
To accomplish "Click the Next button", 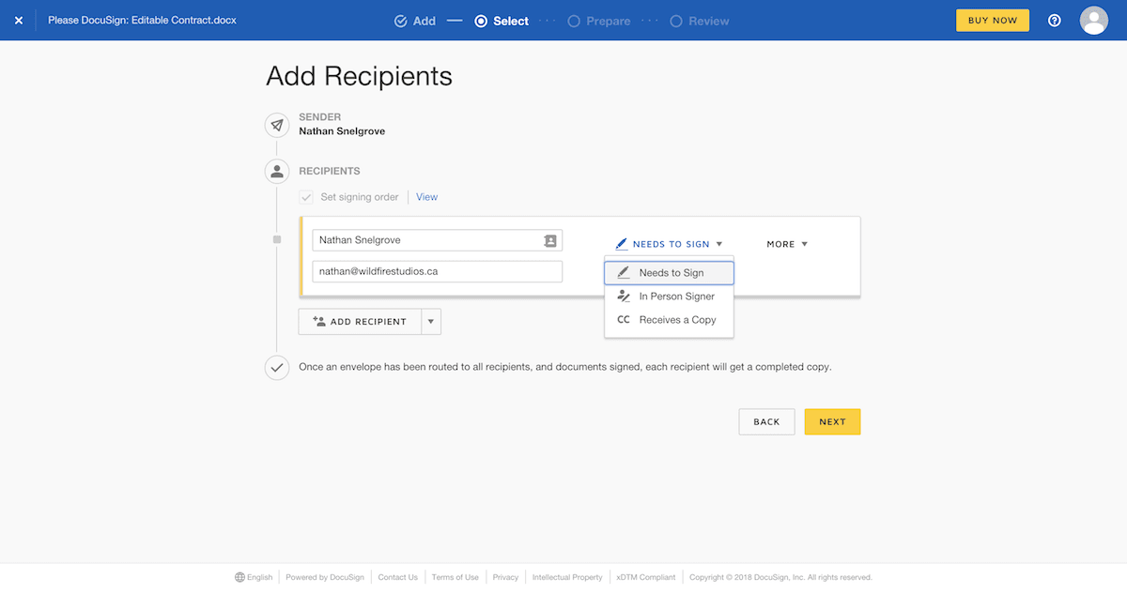I will tap(832, 422).
